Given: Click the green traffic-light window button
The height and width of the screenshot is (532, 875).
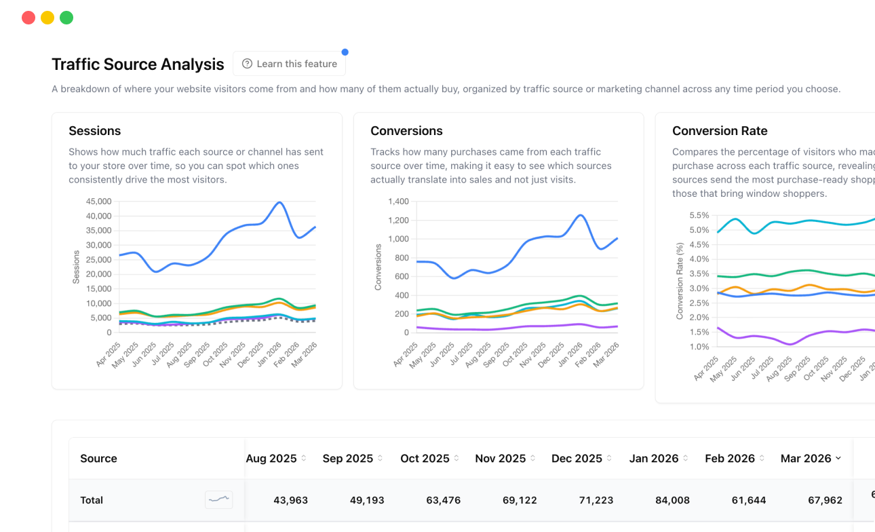Looking at the screenshot, I should pyautogui.click(x=66, y=18).
